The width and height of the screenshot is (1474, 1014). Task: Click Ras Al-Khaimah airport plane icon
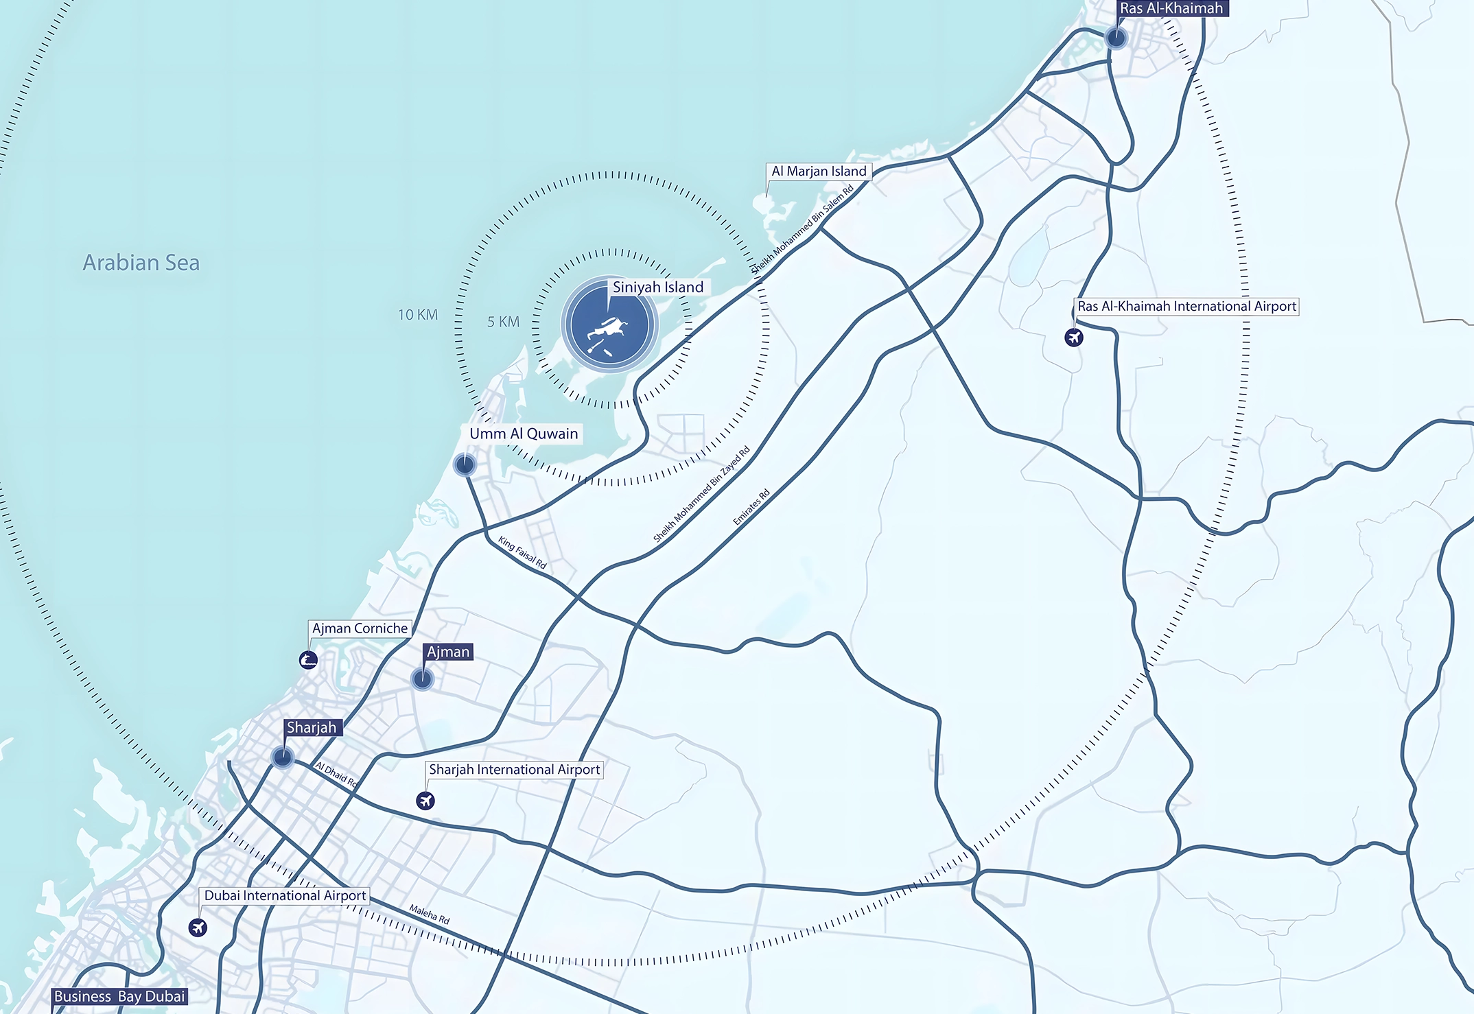click(1073, 338)
